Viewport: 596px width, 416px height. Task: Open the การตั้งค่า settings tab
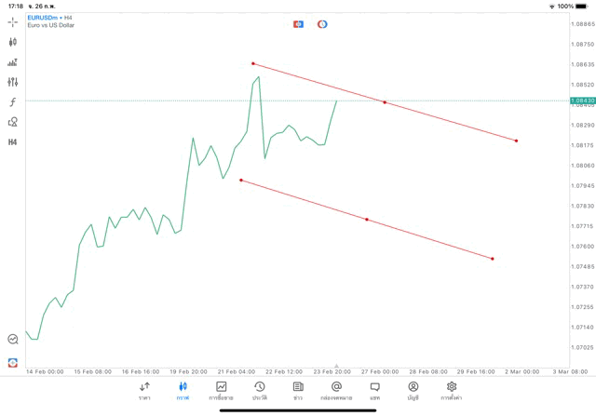tap(452, 390)
